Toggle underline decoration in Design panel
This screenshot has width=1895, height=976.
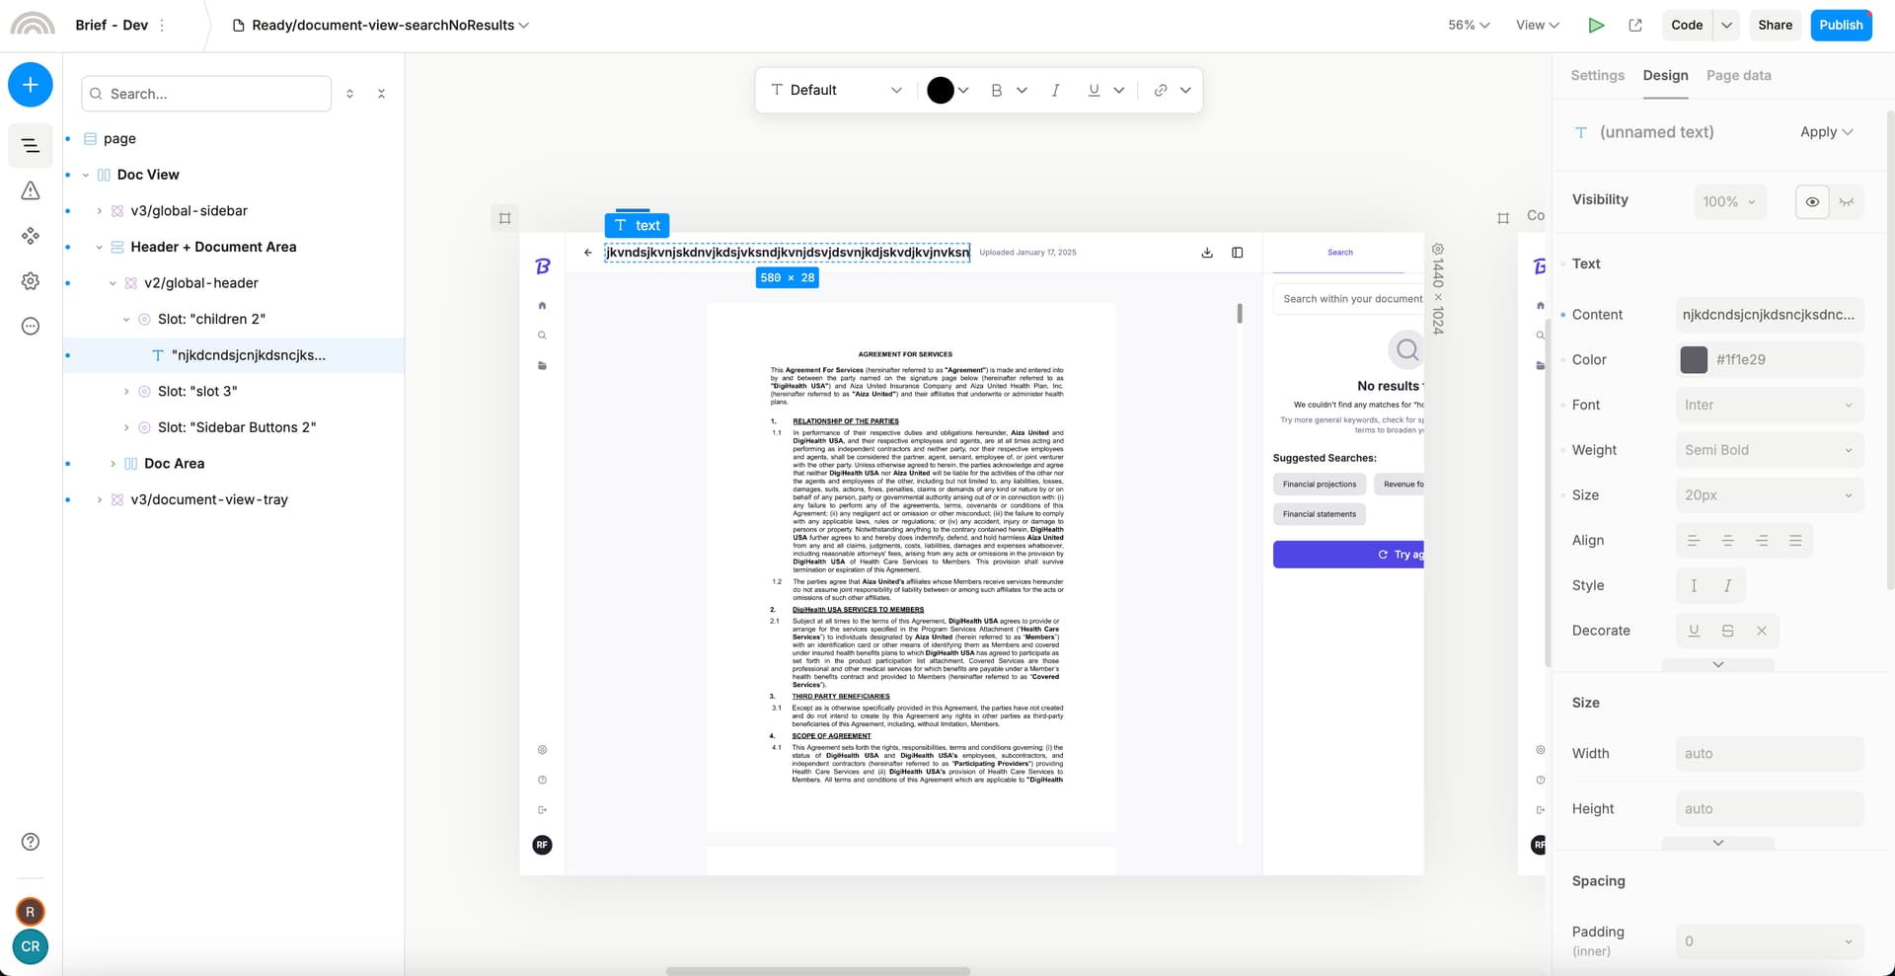[1694, 631]
